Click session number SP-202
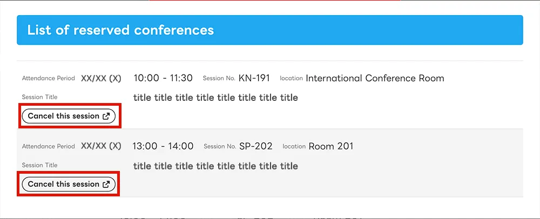 coord(255,146)
